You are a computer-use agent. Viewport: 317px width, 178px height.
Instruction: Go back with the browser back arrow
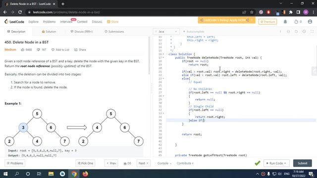coord(5,12)
